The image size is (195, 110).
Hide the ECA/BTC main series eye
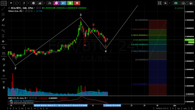37,8
